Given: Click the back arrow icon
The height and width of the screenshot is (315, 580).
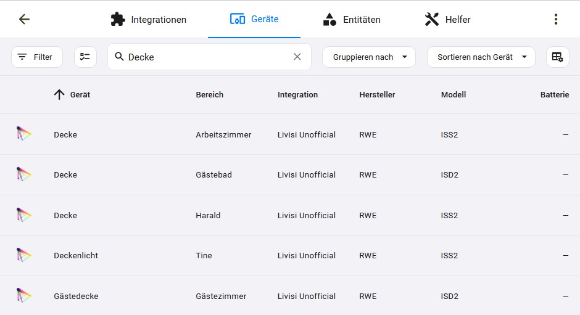Looking at the screenshot, I should pyautogui.click(x=24, y=19).
